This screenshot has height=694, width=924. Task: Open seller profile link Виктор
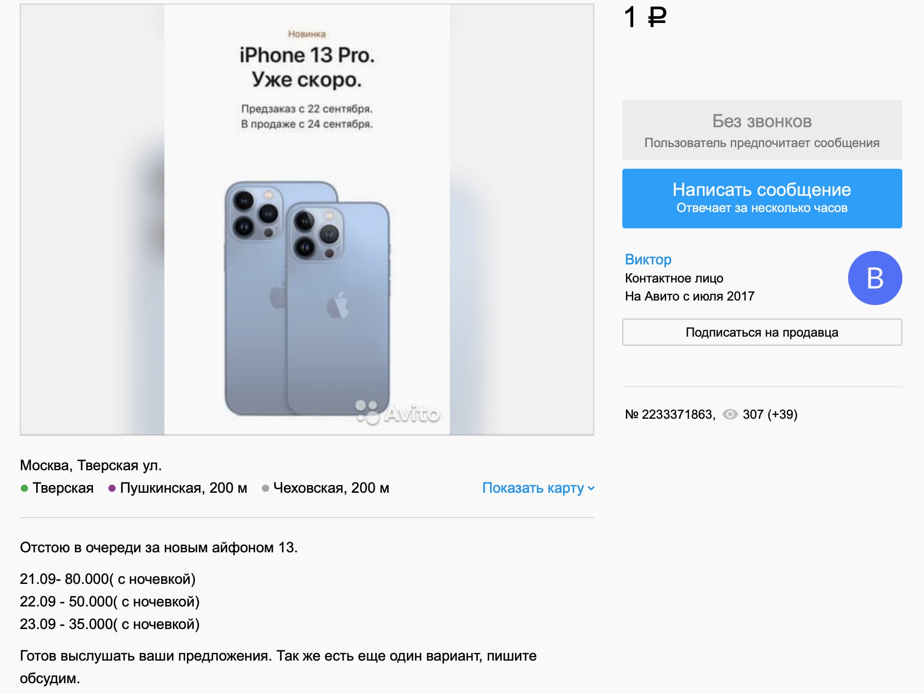tap(648, 259)
